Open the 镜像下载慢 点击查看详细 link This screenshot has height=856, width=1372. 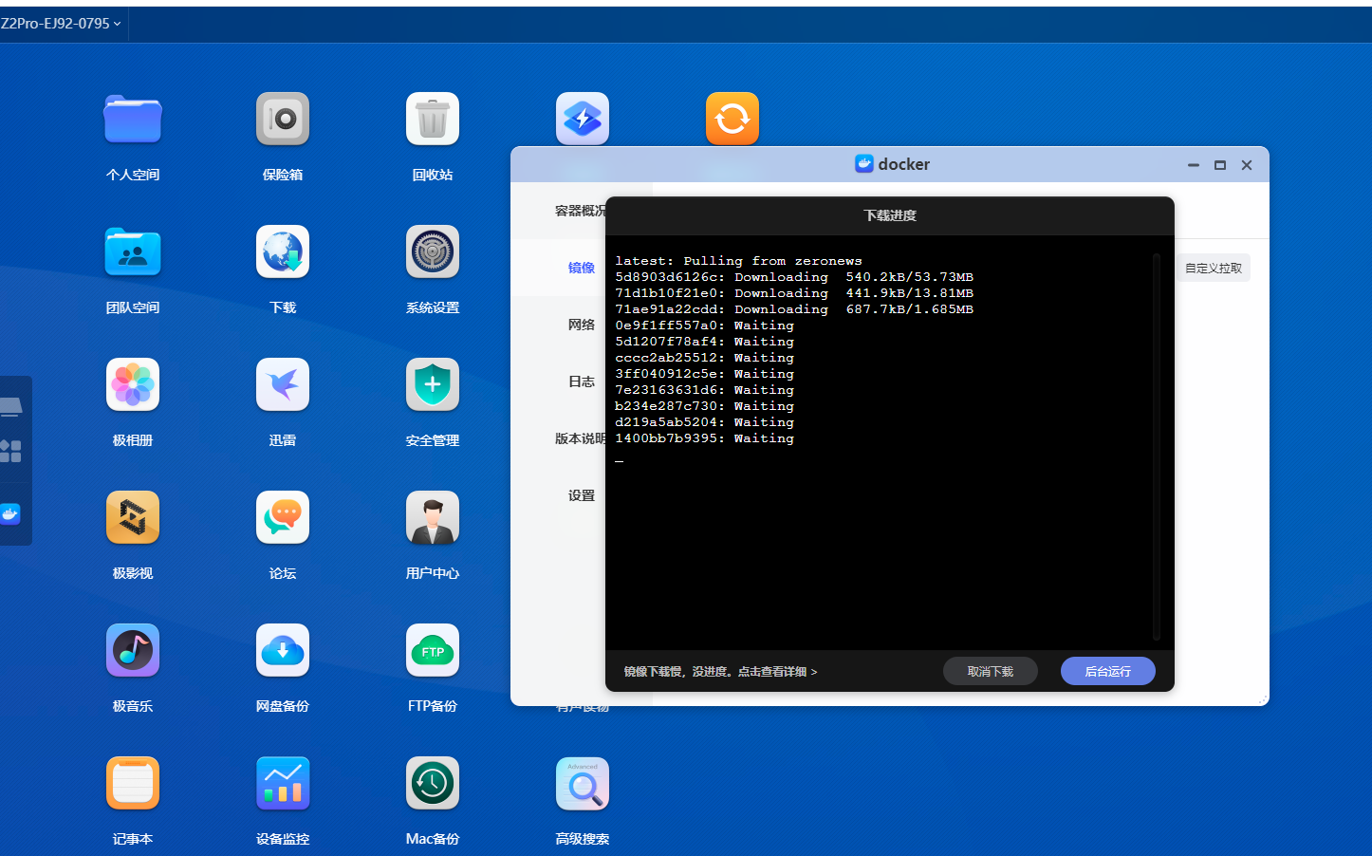point(720,672)
